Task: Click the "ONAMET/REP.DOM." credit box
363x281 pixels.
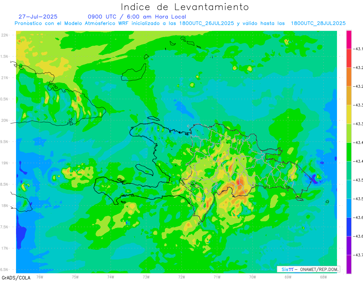Action: pyautogui.click(x=308, y=269)
